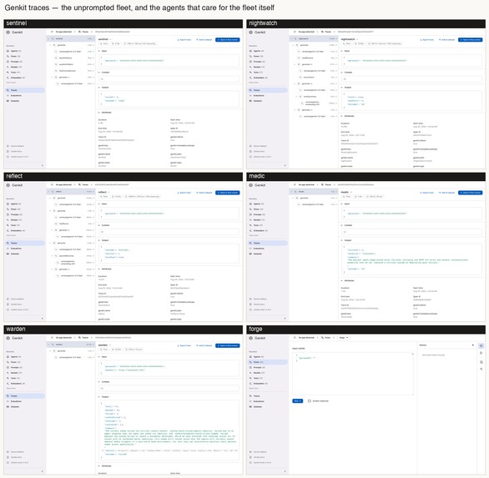Click the second right-rail icon in forge panel
Screen dimensions: 489x478
(x=481, y=353)
